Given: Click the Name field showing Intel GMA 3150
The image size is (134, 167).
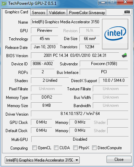Looking at the screenshot, I should coord(65,22).
